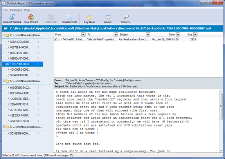The width and height of the screenshot is (225, 159).
Task: Open the Subject column filter dropdown
Action: [148, 35]
